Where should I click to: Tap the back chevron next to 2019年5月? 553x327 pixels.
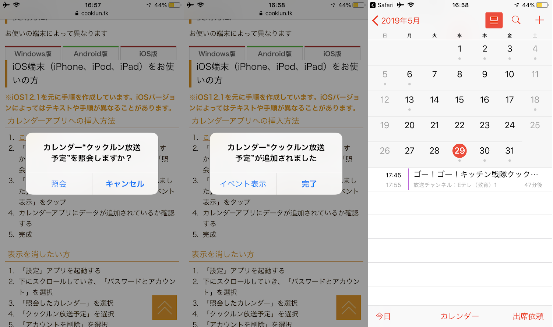[x=375, y=21]
